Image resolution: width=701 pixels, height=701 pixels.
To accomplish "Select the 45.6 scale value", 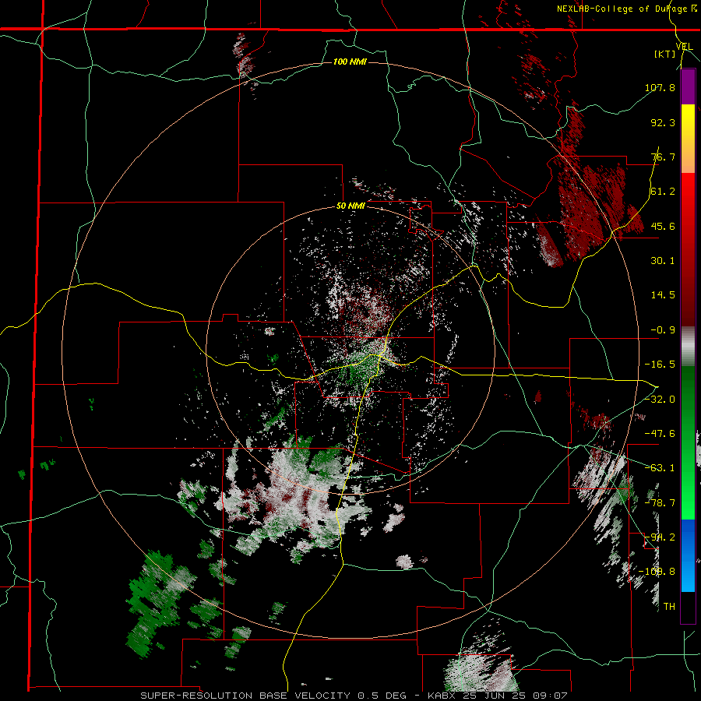I will click(x=663, y=226).
